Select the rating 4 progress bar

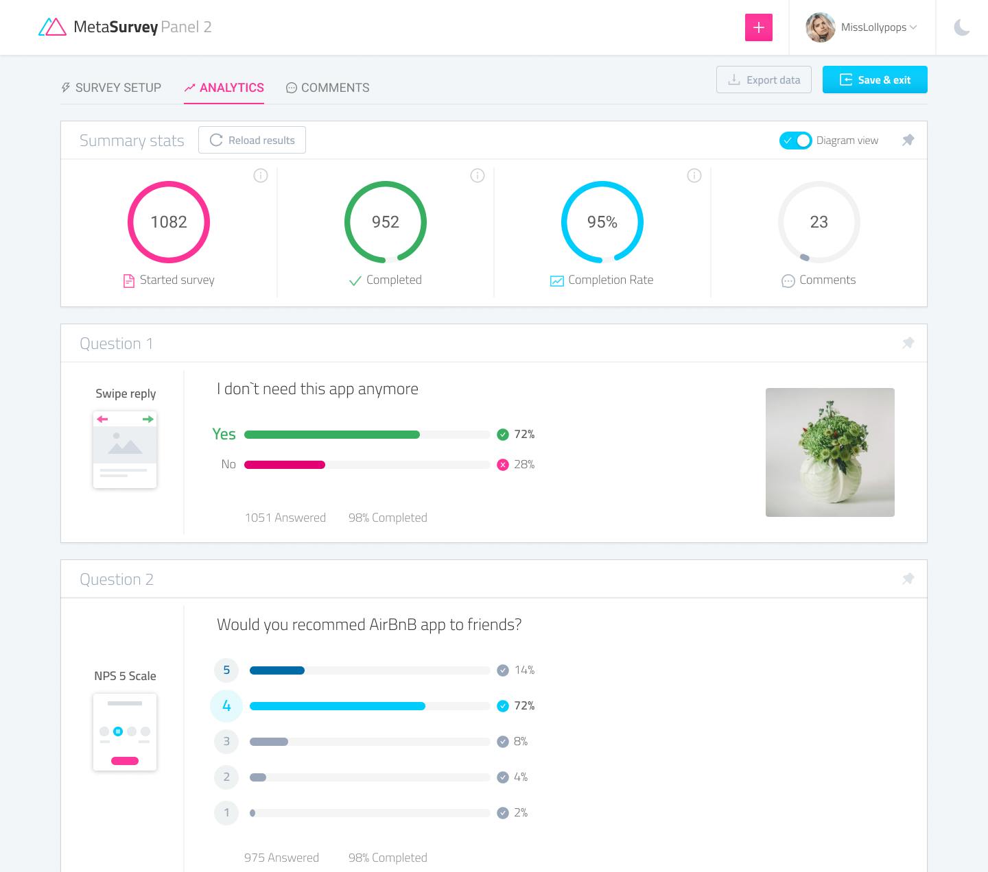tap(370, 706)
